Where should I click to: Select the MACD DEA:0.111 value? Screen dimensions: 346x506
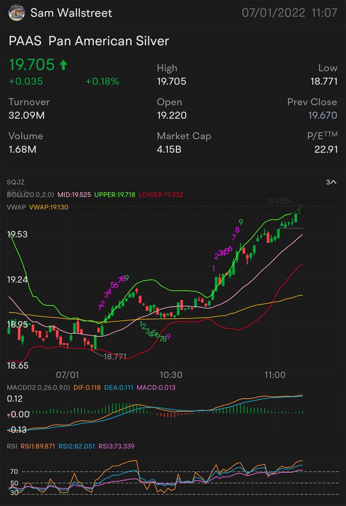(x=119, y=388)
